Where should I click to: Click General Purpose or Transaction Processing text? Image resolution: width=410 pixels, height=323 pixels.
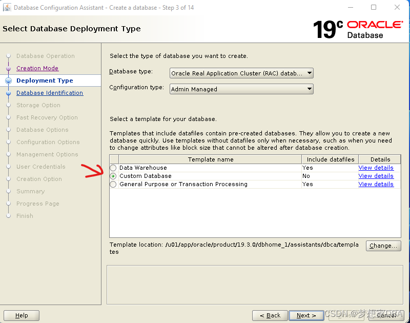tap(183, 184)
